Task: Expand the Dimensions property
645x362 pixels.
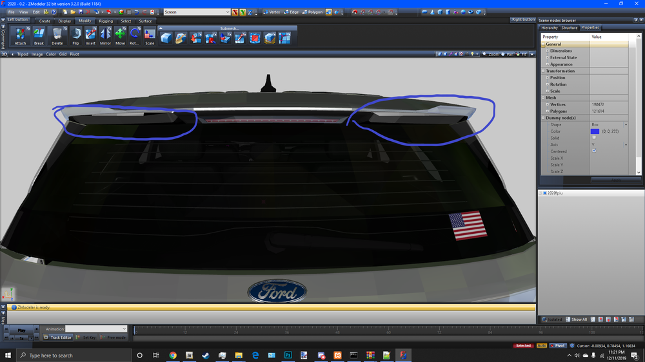Action: tap(548, 51)
